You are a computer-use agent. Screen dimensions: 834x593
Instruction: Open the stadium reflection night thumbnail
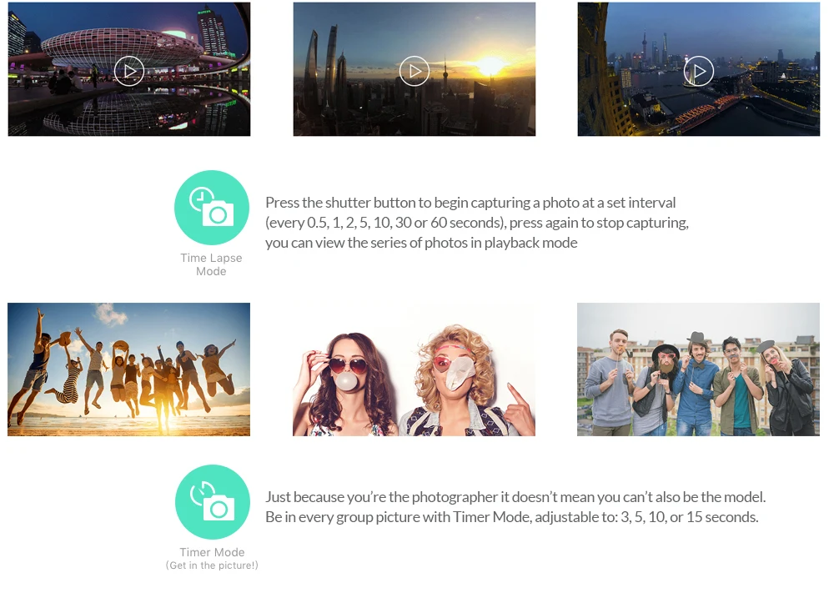tap(129, 69)
